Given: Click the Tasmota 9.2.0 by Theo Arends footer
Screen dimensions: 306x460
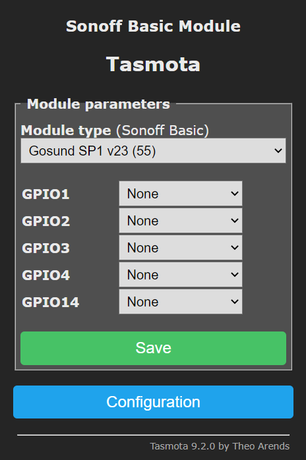Looking at the screenshot, I should coord(220,446).
